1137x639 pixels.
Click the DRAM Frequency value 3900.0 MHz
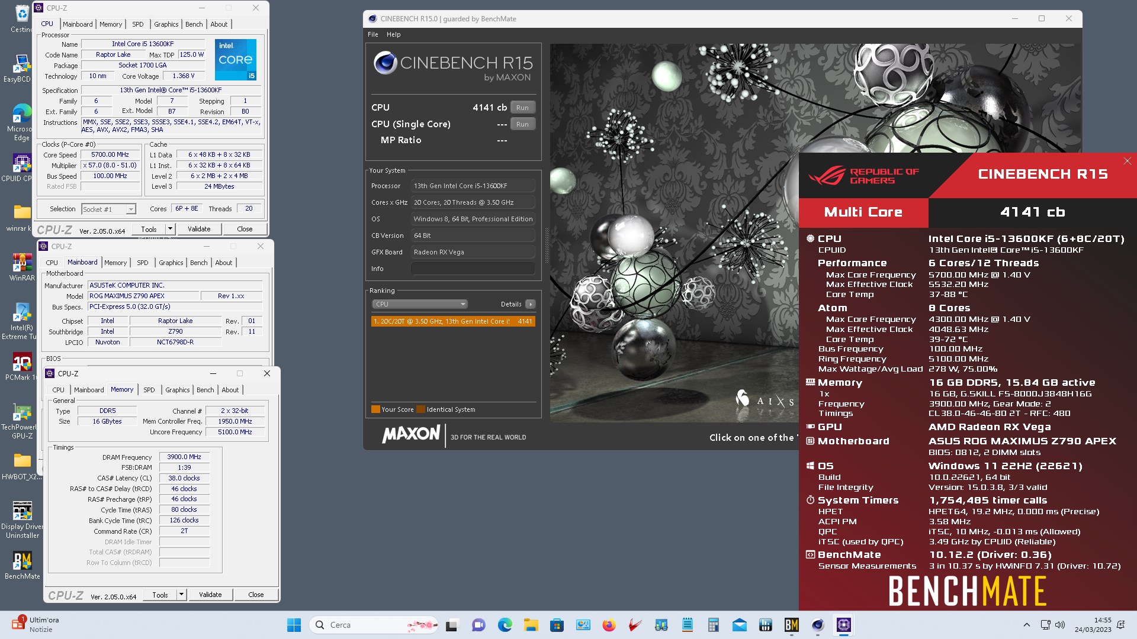[x=184, y=457]
